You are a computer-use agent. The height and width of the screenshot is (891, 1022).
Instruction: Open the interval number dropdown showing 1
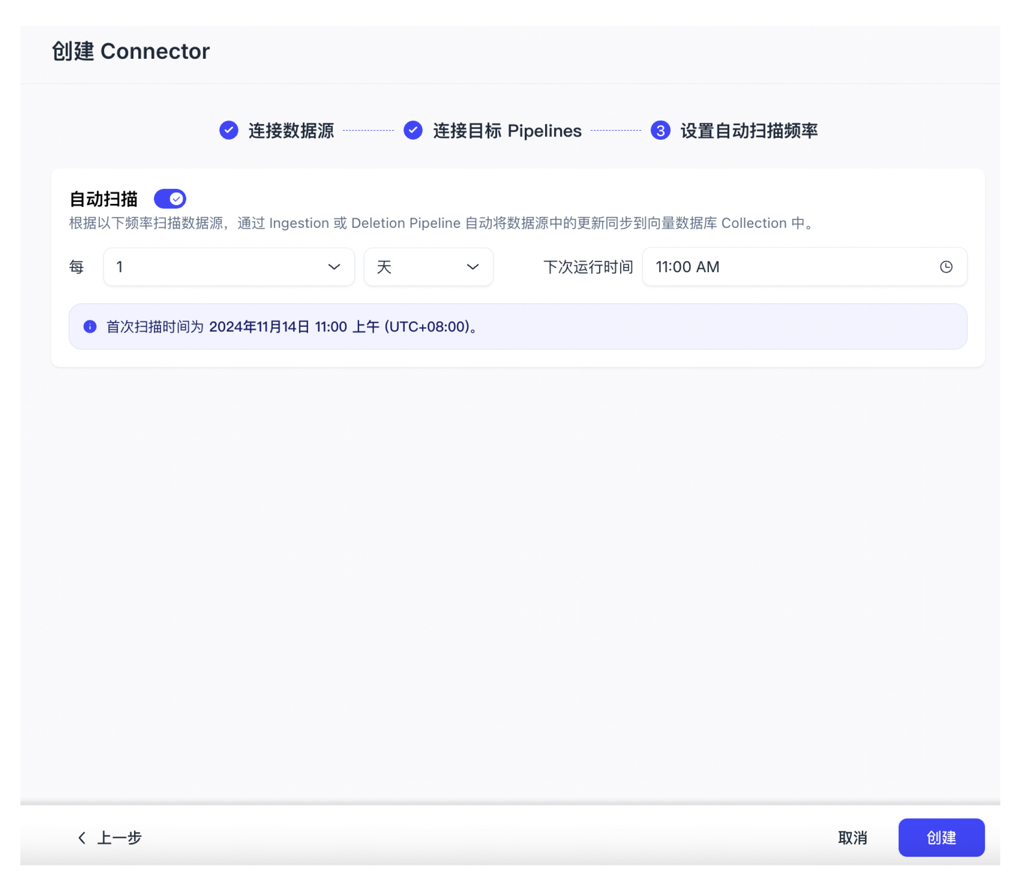[x=229, y=267]
